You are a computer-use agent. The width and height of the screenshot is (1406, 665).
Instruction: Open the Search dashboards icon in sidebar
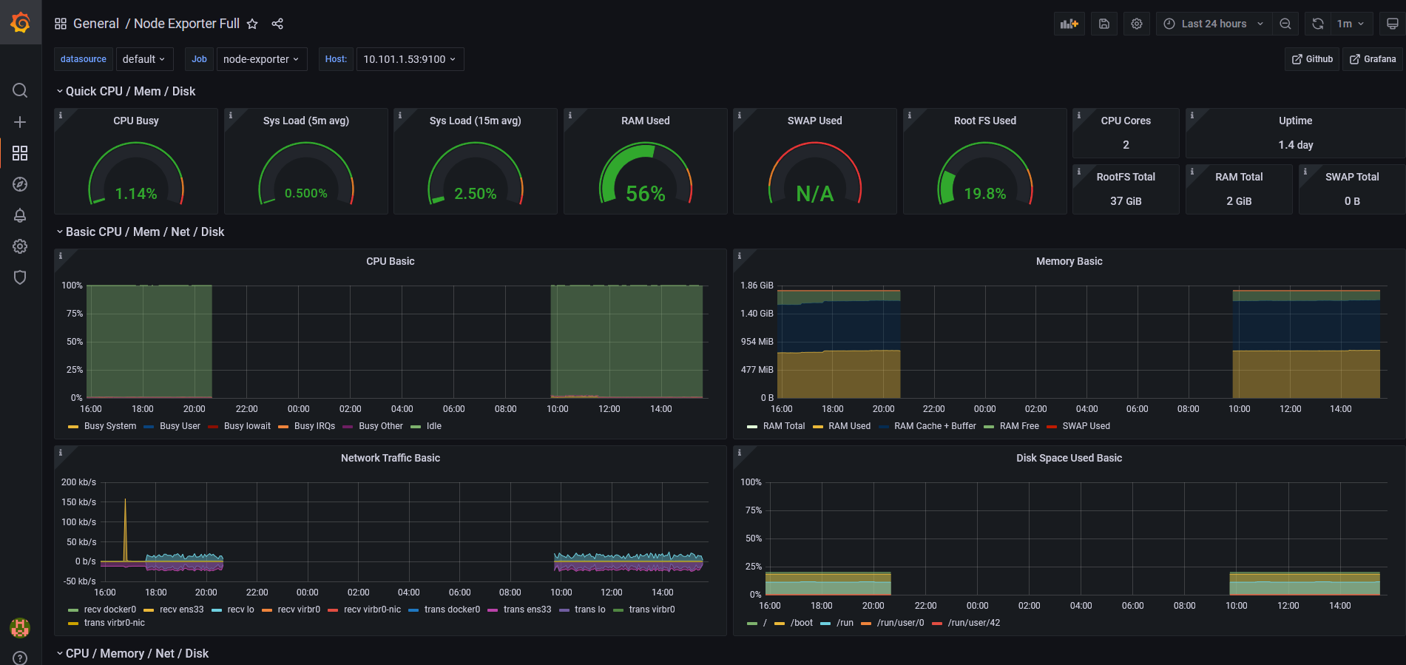click(x=20, y=90)
